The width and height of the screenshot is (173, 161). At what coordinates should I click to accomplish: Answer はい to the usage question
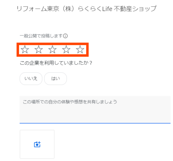click(56, 79)
